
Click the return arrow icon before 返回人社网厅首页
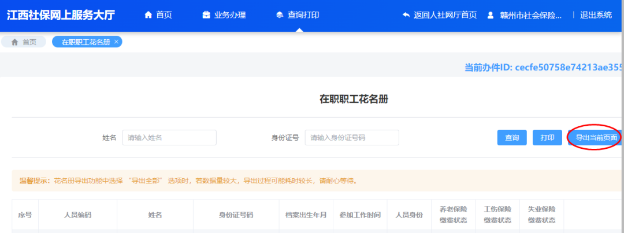(406, 15)
